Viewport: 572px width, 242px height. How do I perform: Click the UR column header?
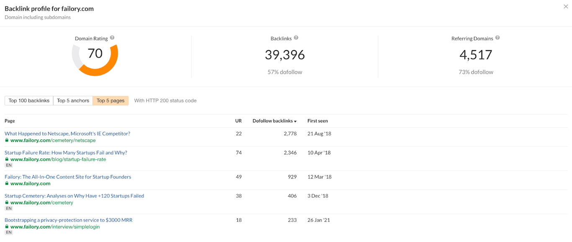pos(238,121)
